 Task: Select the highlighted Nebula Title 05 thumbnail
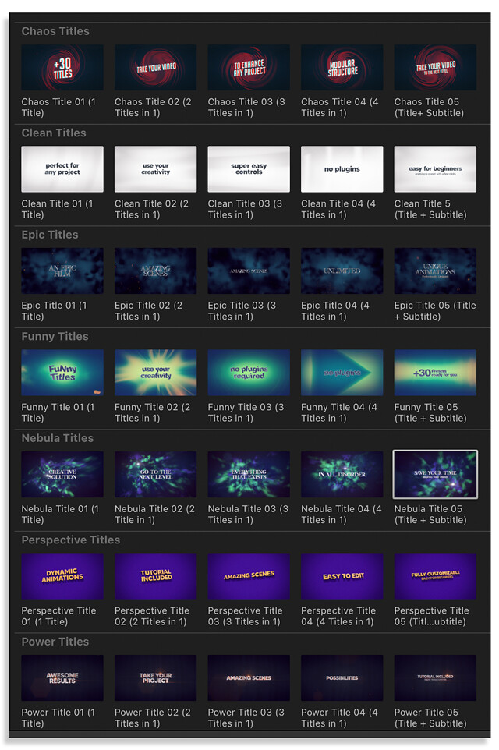(x=435, y=474)
